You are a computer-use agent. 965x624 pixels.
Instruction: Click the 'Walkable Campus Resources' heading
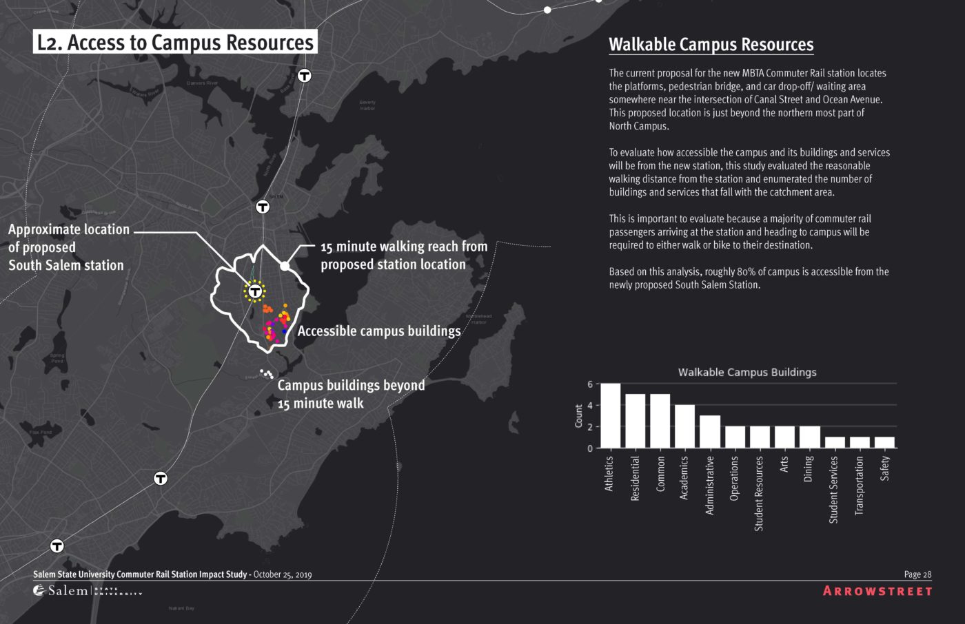pyautogui.click(x=711, y=45)
